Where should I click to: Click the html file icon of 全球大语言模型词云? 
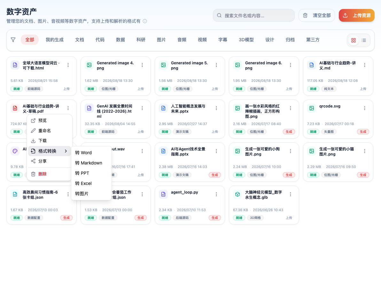point(15,65)
